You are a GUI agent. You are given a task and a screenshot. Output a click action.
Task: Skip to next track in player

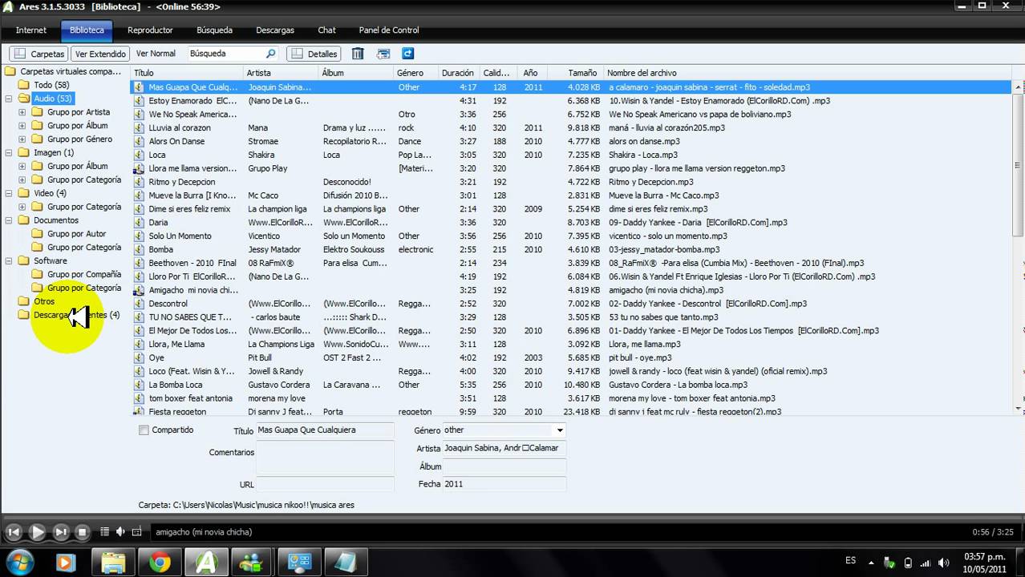(61, 531)
